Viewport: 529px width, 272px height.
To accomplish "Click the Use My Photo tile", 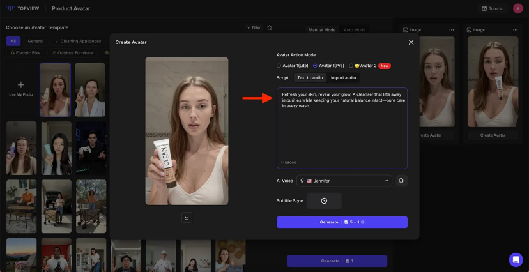I will [21, 89].
